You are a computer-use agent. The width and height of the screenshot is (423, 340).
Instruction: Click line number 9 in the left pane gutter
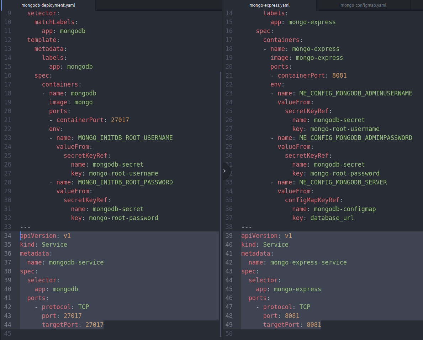[x=10, y=13]
